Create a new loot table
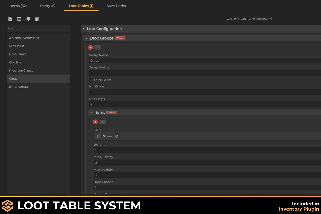Screen dimensions: 321x214 point(10,19)
